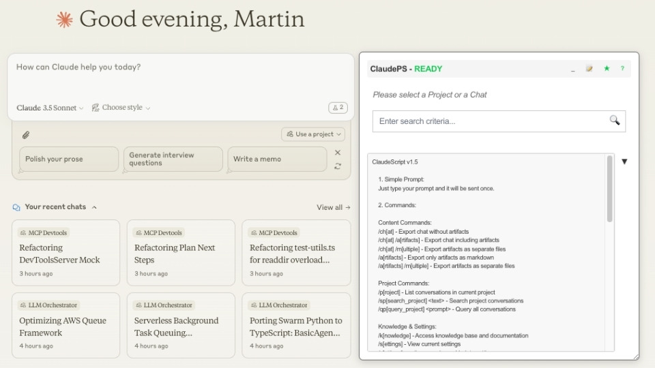Click MCP Devtools tag on DevToolsServer Mock card
The height and width of the screenshot is (368, 655).
point(44,233)
